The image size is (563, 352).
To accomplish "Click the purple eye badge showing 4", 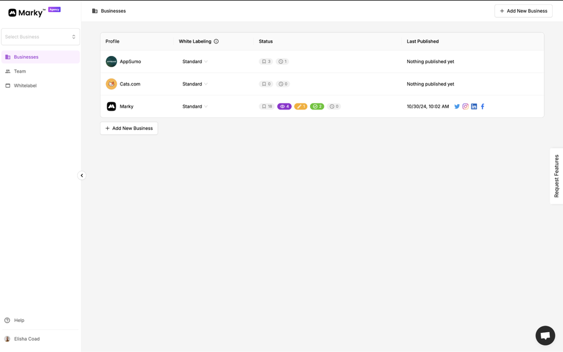I will point(284,106).
